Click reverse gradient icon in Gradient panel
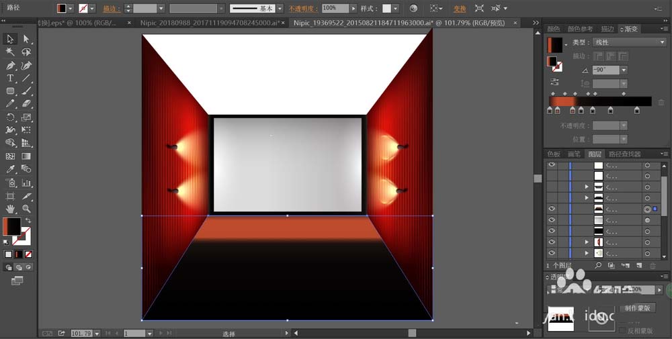Viewport: 672px width, 339px height. point(554,82)
